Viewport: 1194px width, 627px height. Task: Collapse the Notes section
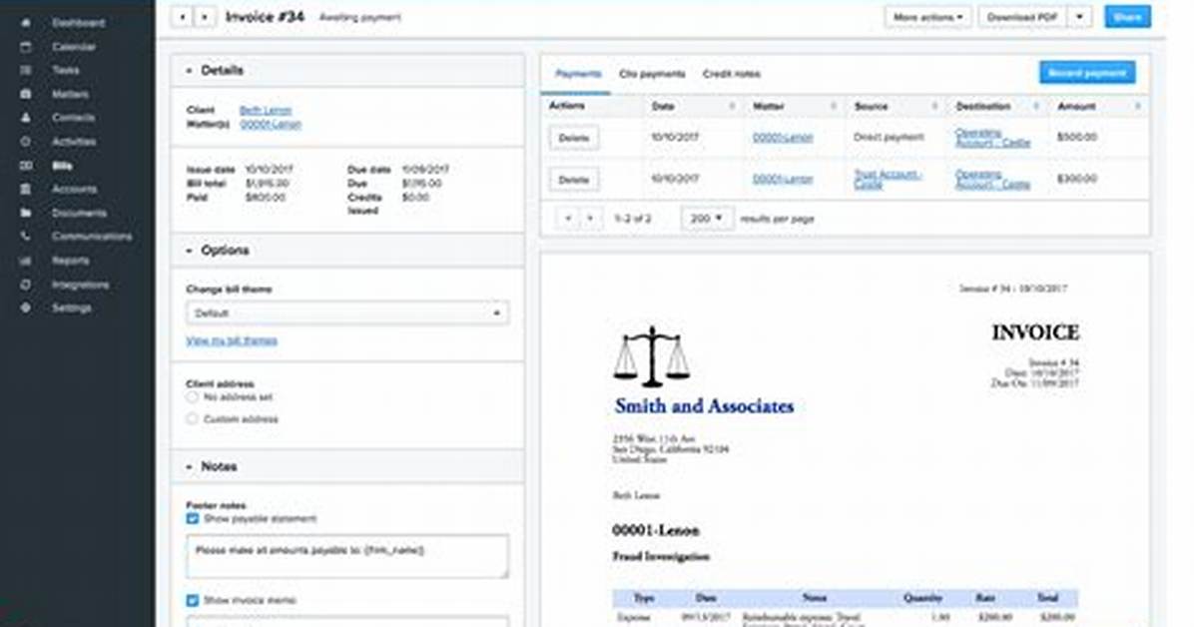[x=189, y=467]
